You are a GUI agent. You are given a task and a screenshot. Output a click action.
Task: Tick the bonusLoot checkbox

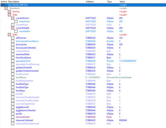point(13,45)
